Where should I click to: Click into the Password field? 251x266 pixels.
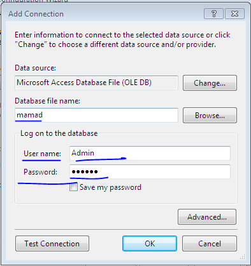click(x=150, y=171)
